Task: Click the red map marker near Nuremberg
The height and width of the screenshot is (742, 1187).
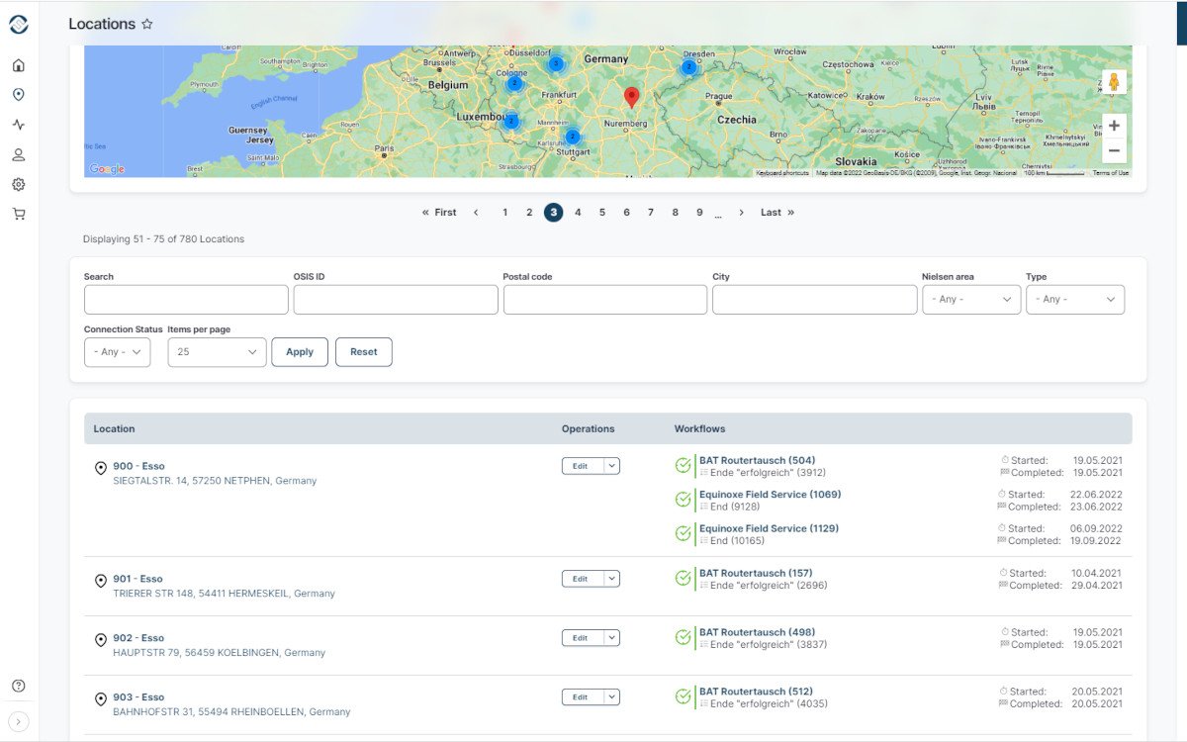Action: click(632, 97)
